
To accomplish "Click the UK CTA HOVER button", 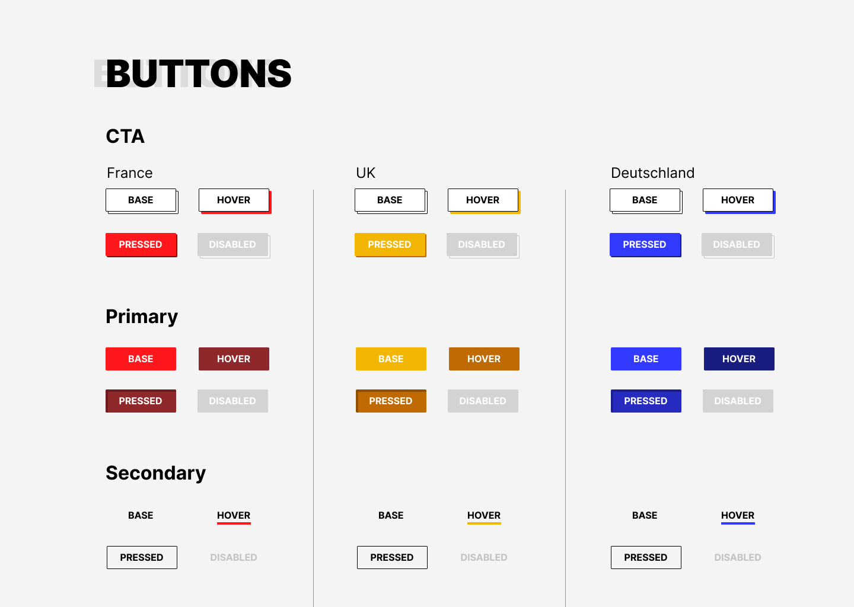I will point(483,200).
